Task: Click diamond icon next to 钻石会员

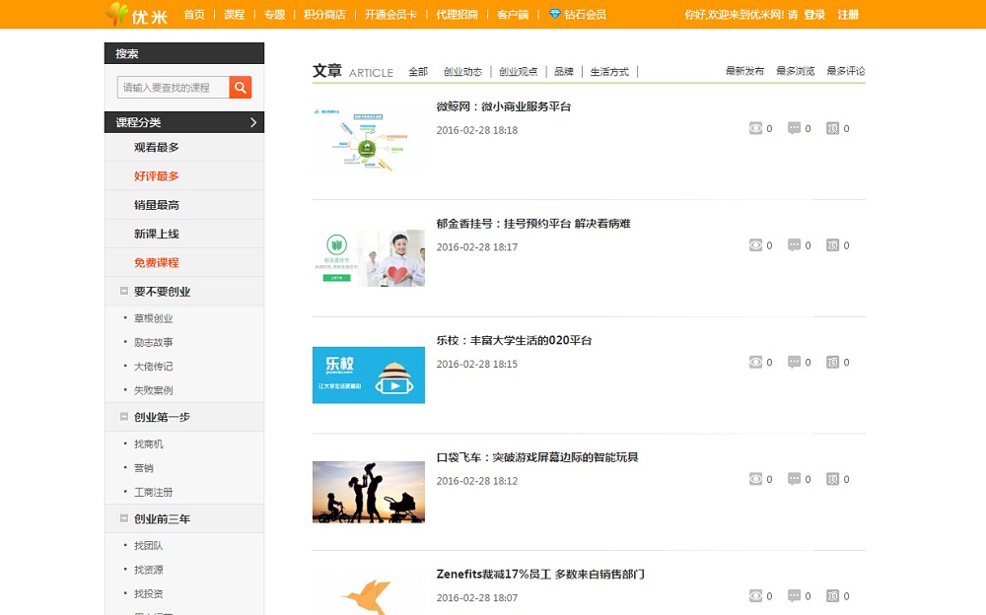Action: [x=554, y=14]
